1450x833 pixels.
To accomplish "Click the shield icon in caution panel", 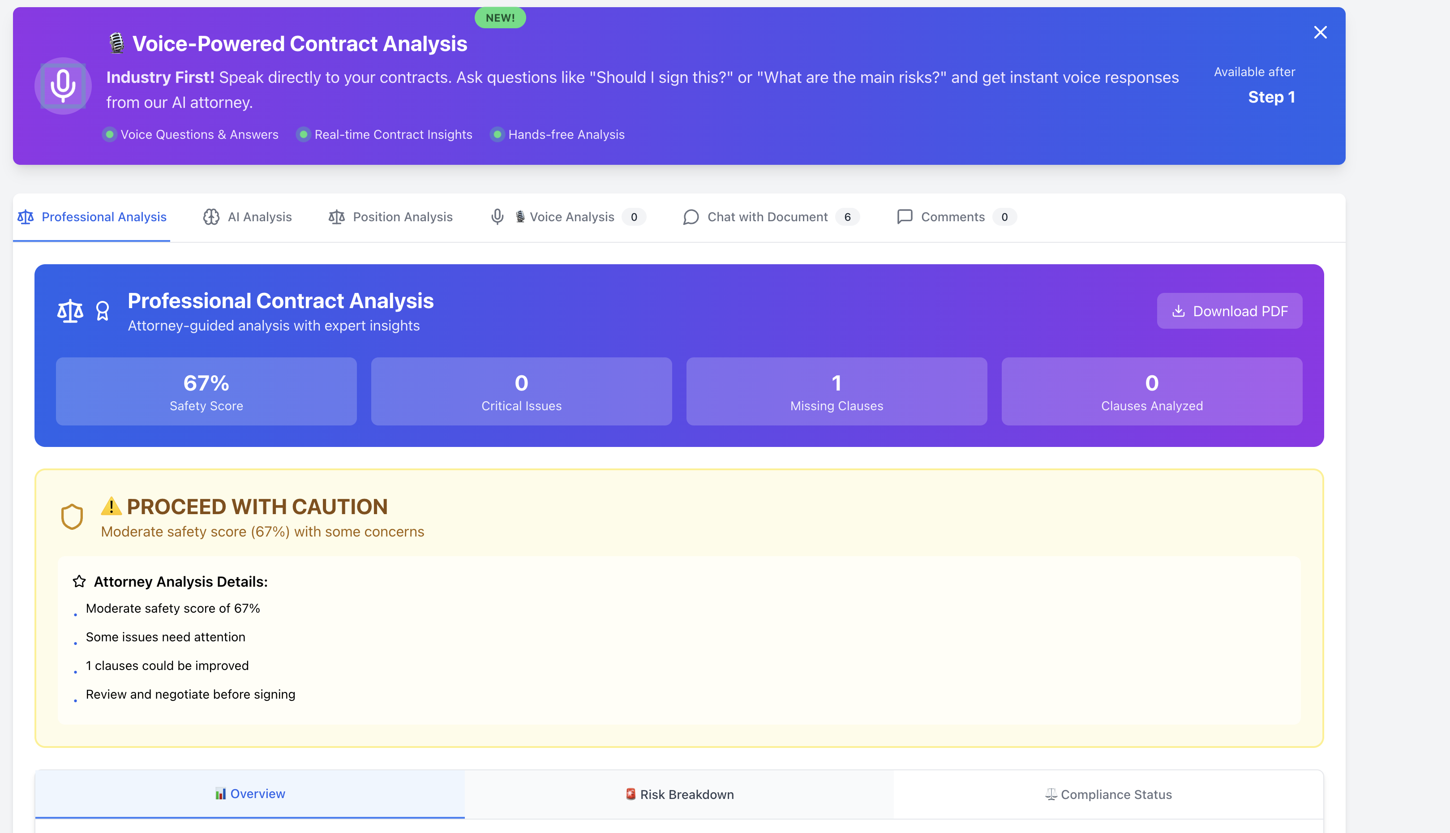I will tap(72, 517).
